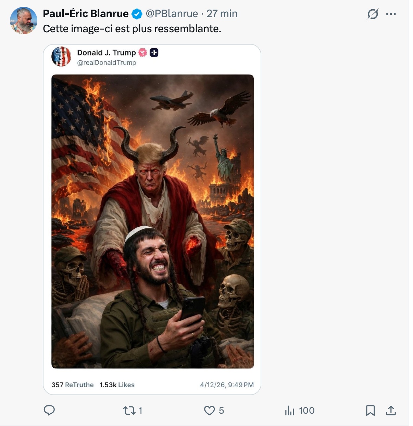Open the more options ellipsis menu

[x=391, y=14]
